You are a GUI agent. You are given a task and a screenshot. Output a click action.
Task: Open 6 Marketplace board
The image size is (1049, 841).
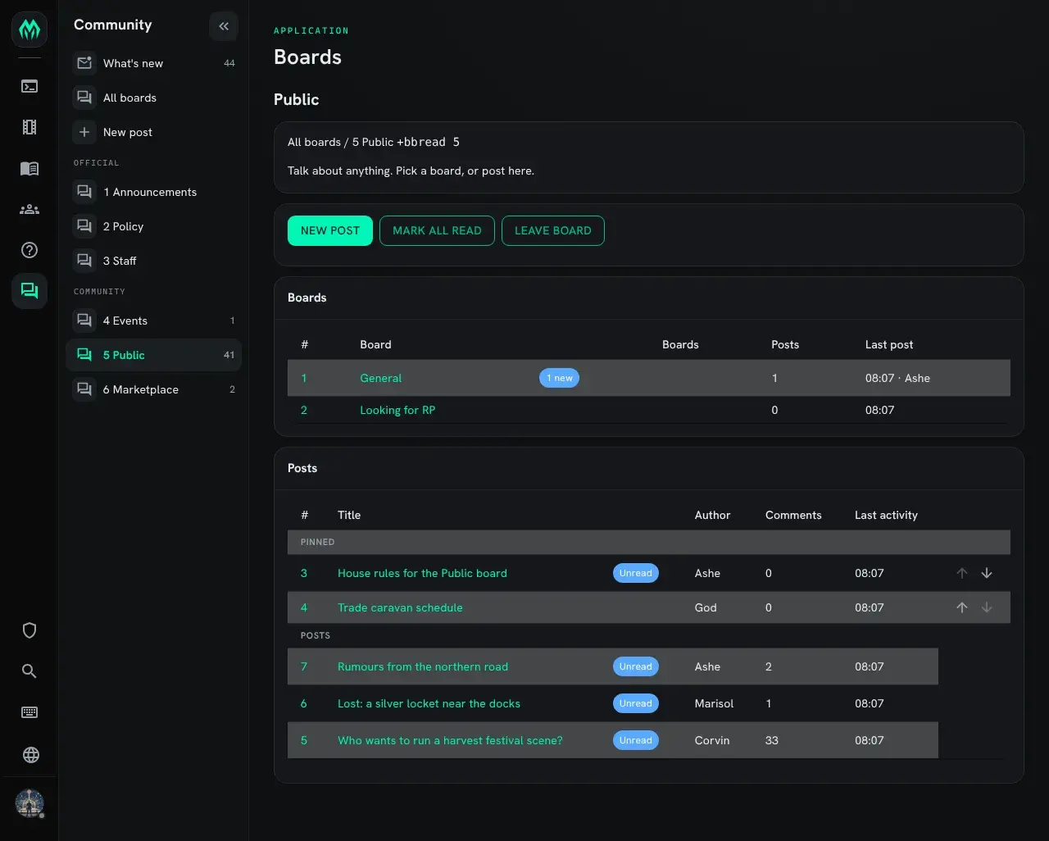(x=153, y=389)
